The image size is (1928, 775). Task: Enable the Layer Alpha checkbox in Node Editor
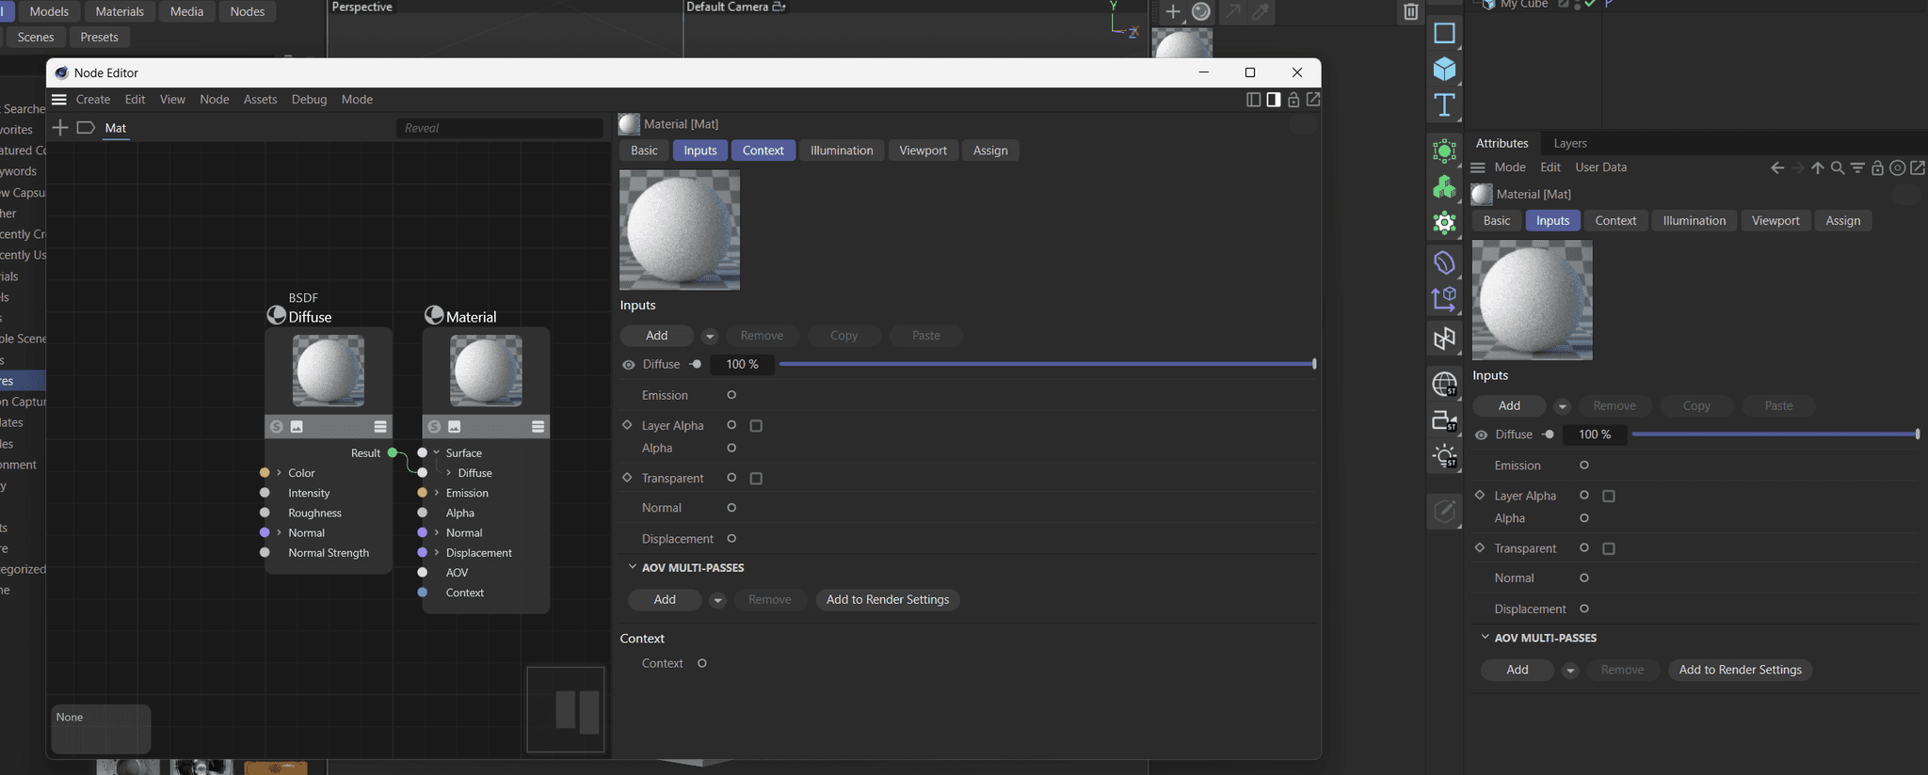coord(756,426)
